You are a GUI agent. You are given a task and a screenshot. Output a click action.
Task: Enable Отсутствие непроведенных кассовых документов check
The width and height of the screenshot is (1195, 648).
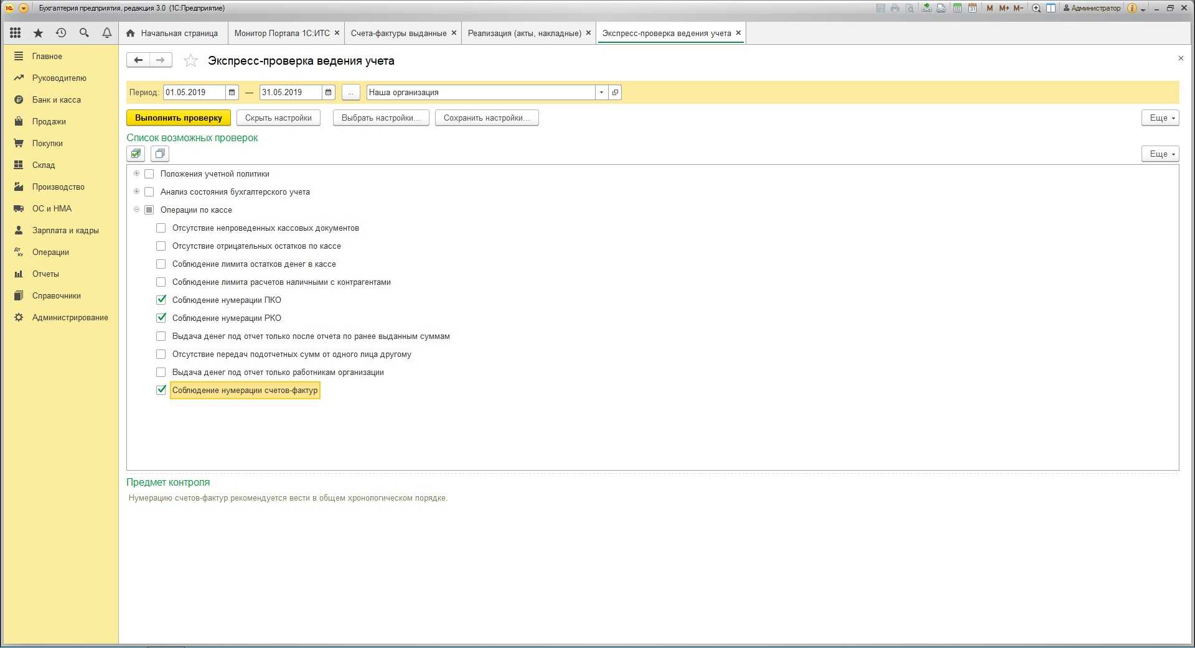(161, 228)
